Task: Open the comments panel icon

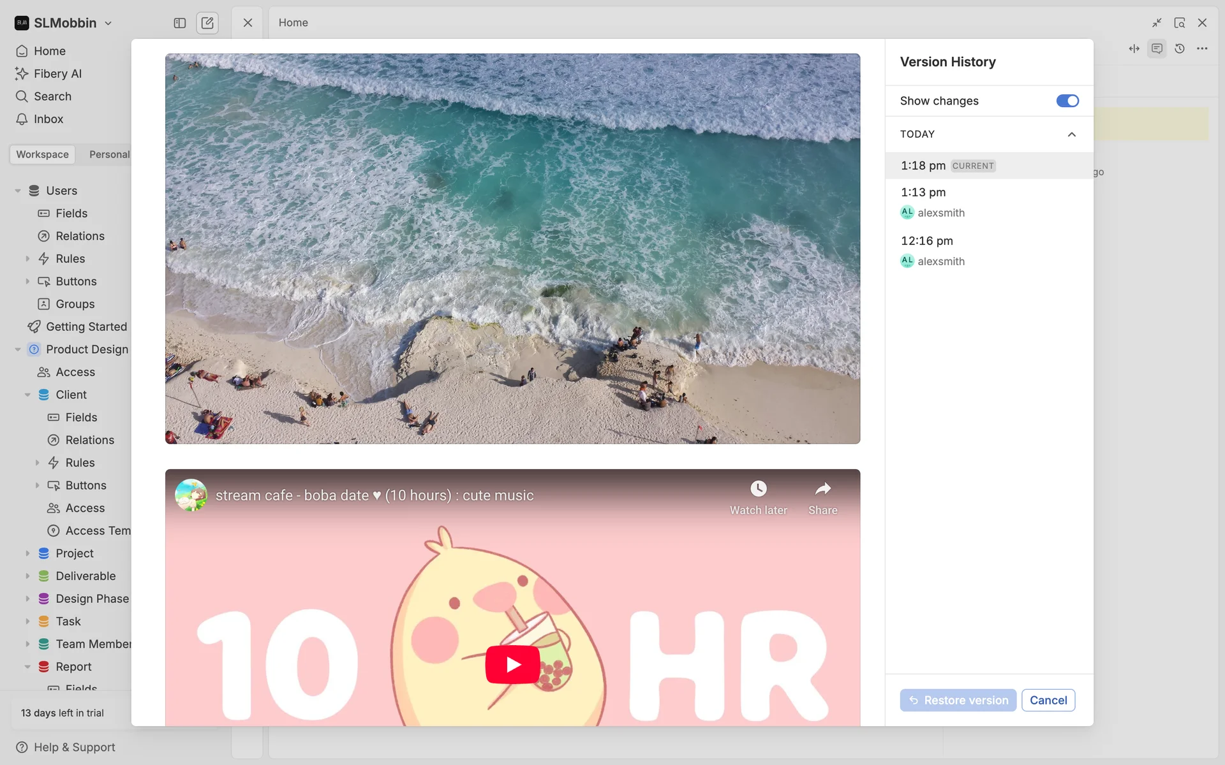Action: [1157, 48]
